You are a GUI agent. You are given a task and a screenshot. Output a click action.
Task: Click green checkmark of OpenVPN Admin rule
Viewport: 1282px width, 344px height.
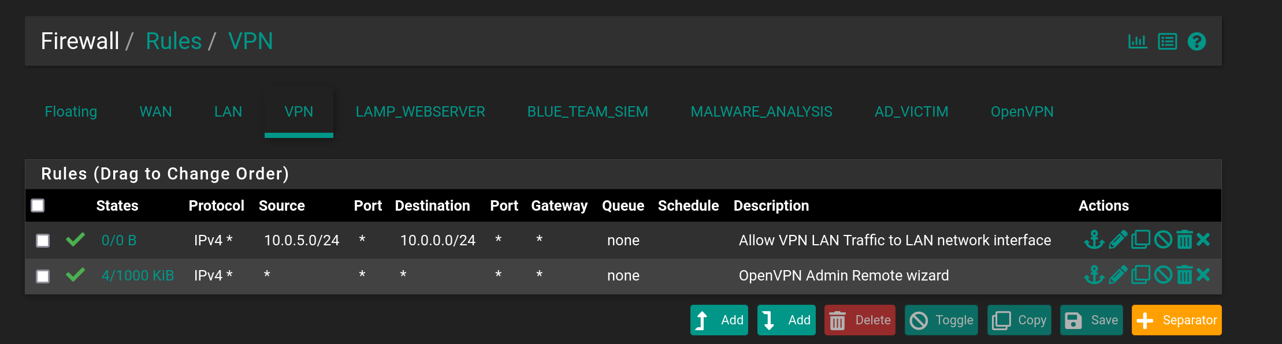tap(75, 275)
